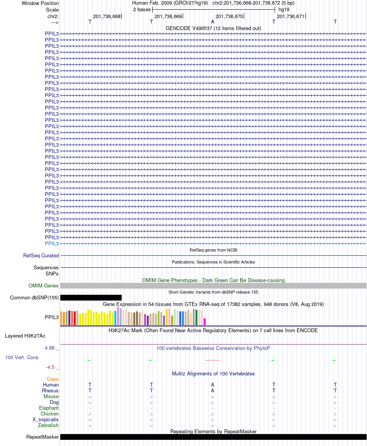This screenshot has height=446, width=367.
Task: Click the Human species label
Action: click(x=51, y=385)
